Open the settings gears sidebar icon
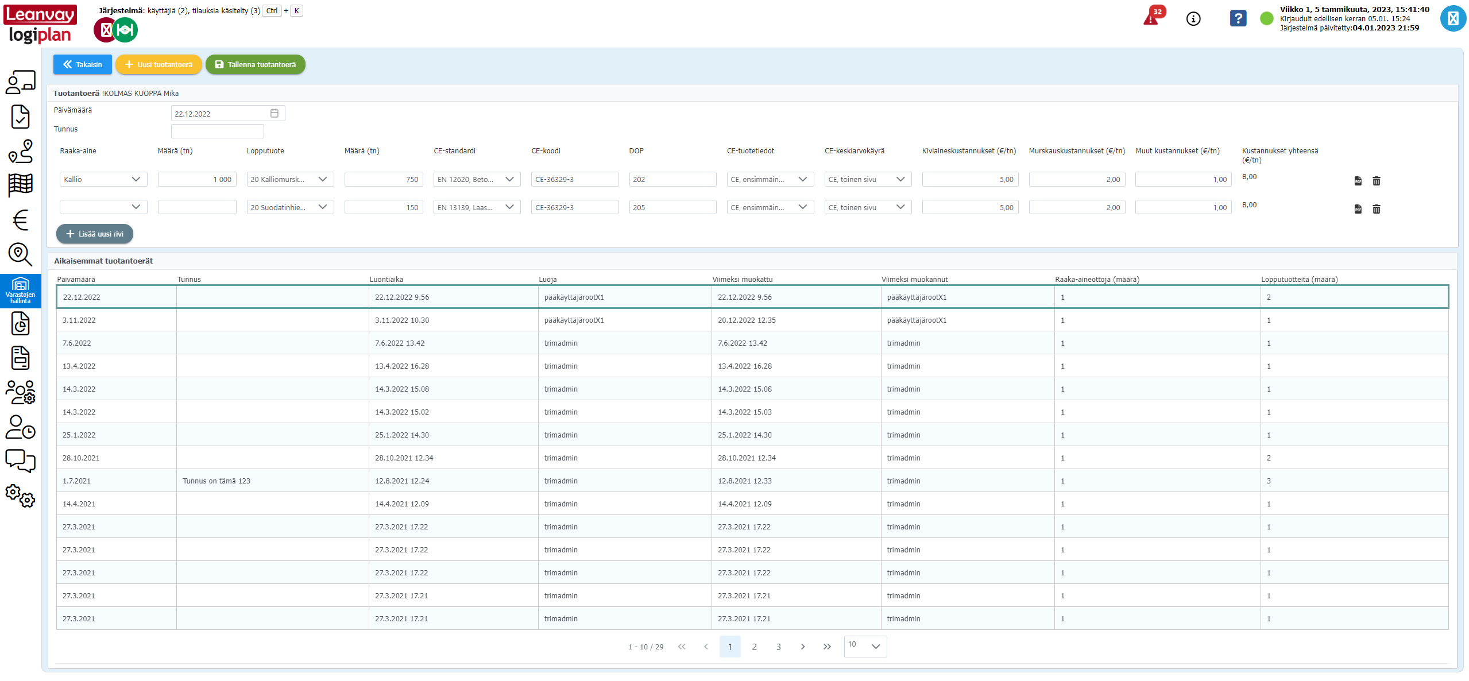 20,496
